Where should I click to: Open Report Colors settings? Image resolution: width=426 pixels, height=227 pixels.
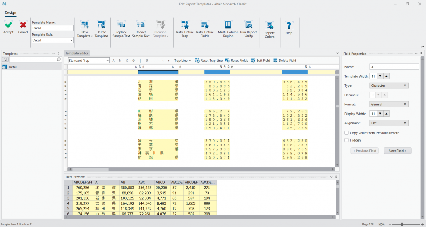coord(270,26)
